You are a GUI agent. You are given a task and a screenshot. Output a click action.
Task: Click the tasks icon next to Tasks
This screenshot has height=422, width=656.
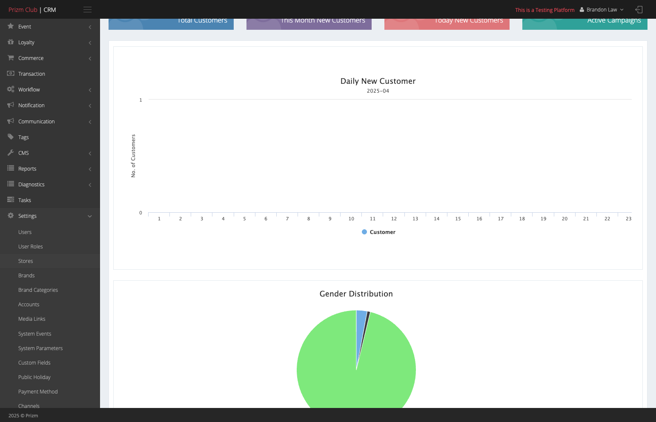point(11,200)
